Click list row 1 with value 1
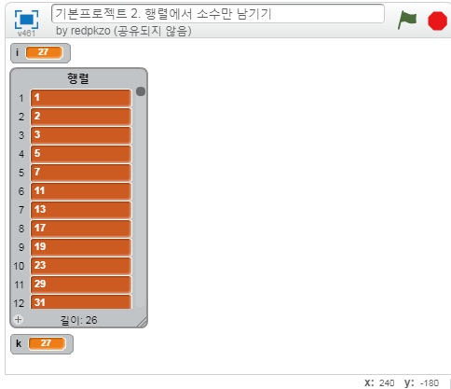 click(81, 98)
